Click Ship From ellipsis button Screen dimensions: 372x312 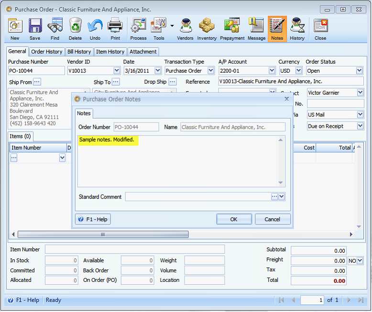pos(37,82)
